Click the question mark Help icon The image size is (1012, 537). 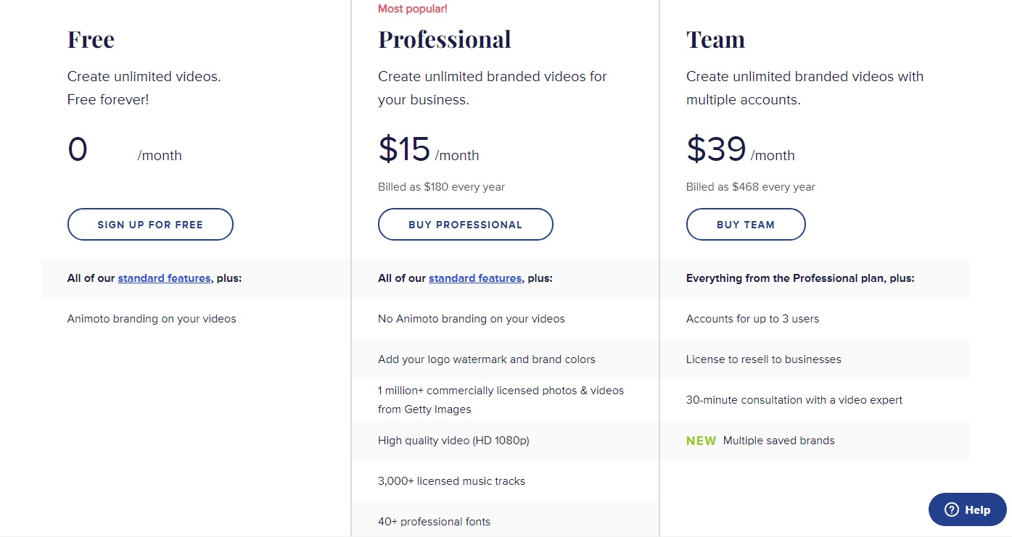click(x=951, y=510)
